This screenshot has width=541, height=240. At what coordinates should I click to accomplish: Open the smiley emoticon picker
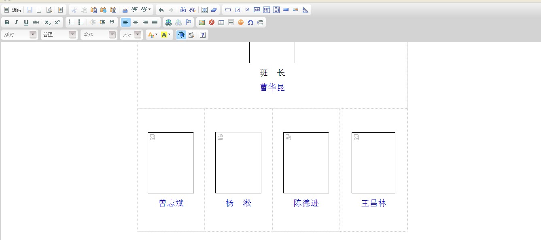tap(241, 23)
